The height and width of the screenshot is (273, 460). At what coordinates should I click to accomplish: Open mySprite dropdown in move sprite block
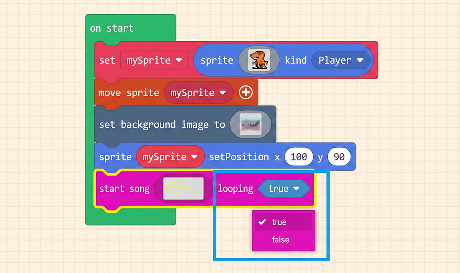pyautogui.click(x=198, y=93)
